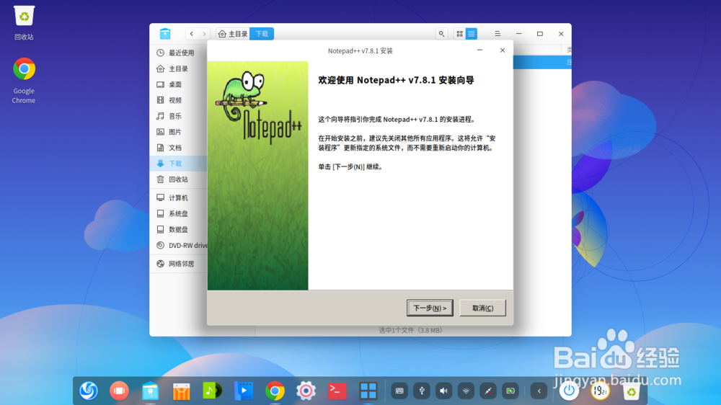Viewport: 721px width, 405px height.
Task: Select 文档 in the sidebar
Action: pos(178,148)
